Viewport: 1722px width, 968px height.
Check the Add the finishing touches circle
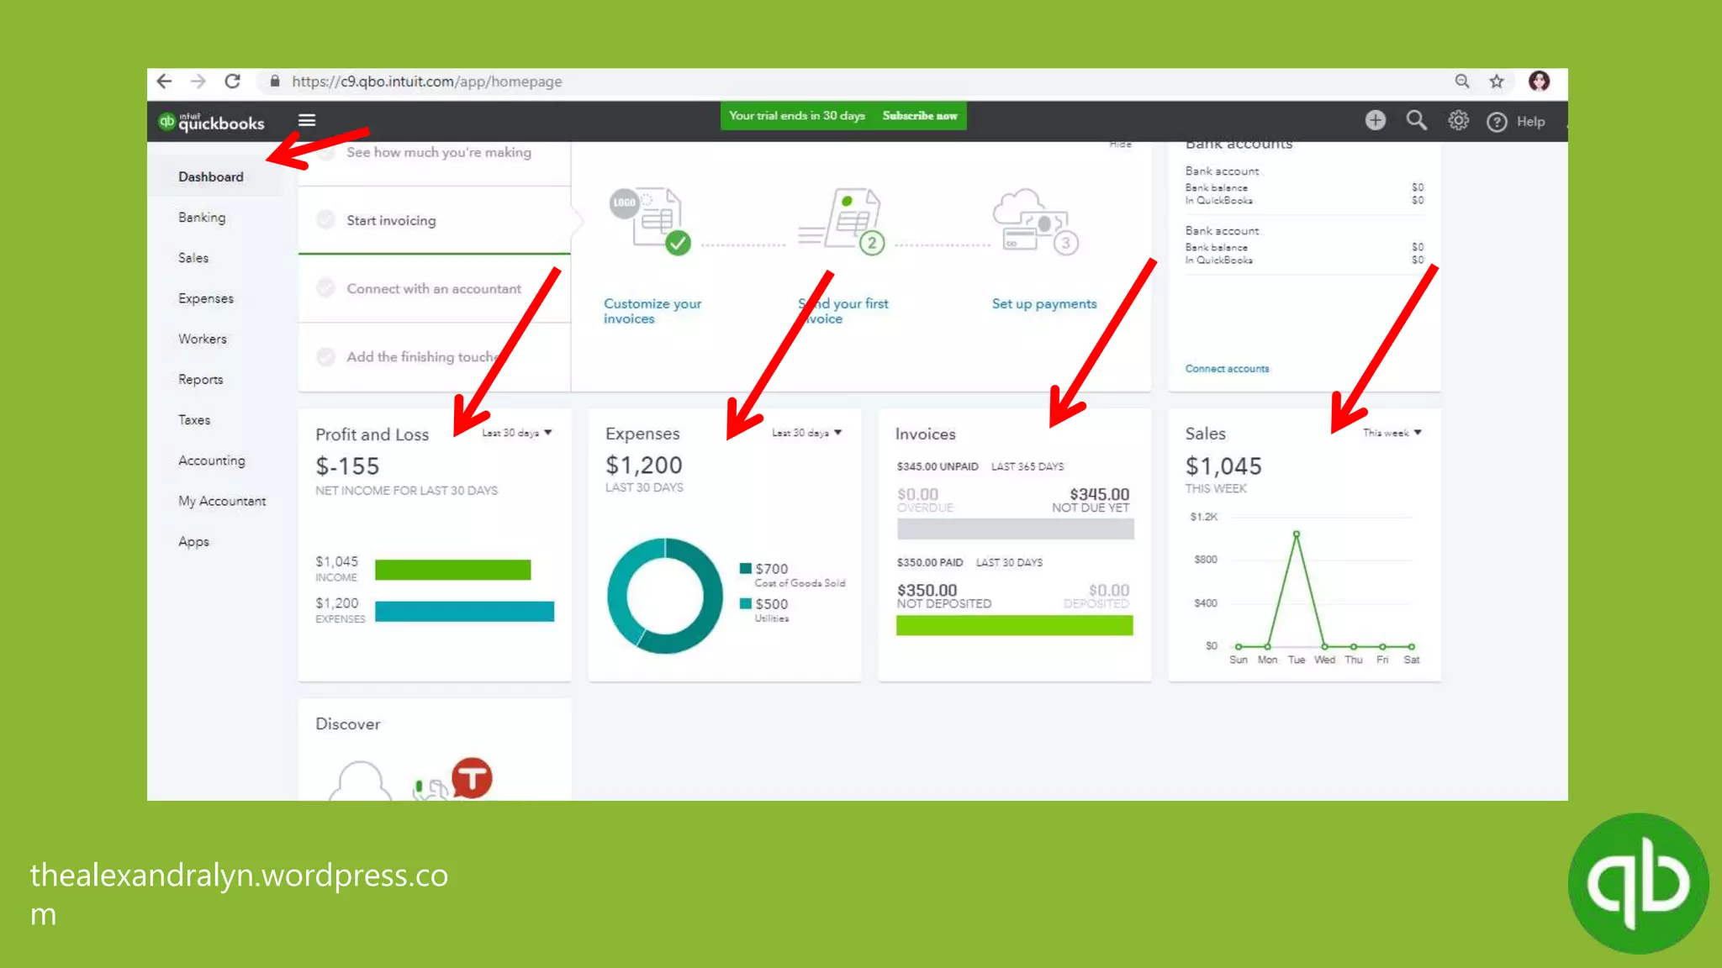(326, 356)
